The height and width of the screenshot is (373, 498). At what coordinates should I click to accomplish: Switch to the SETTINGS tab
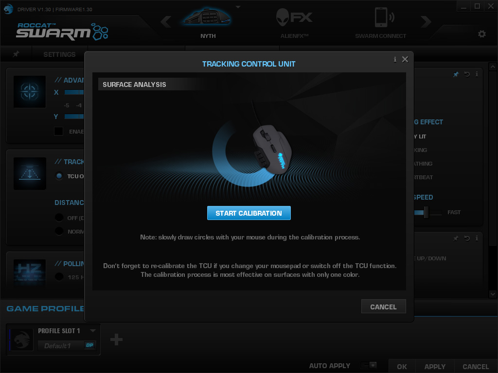click(59, 54)
